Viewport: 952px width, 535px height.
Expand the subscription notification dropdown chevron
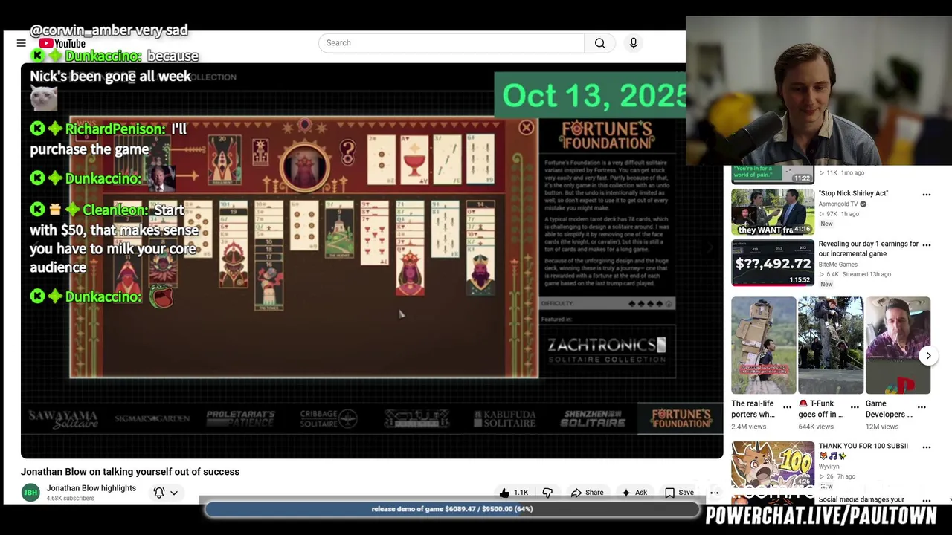click(174, 493)
